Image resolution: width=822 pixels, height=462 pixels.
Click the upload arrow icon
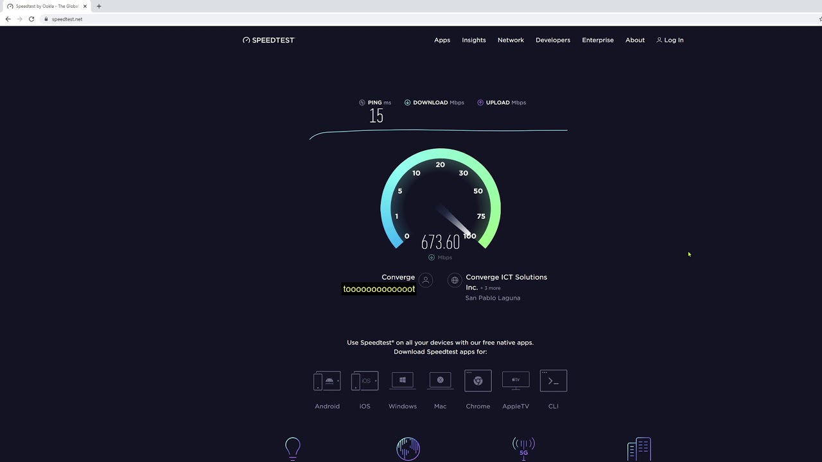tap(480, 103)
